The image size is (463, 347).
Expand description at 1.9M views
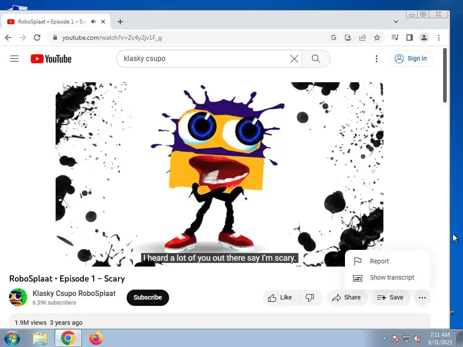pyautogui.click(x=219, y=322)
